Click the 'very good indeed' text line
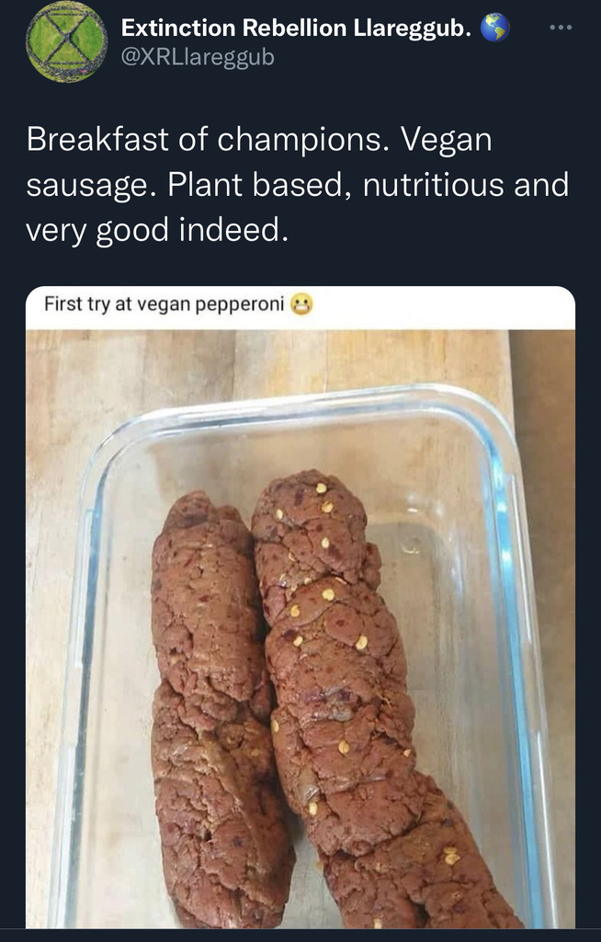Viewport: 601px width, 942px height. pos(157,230)
